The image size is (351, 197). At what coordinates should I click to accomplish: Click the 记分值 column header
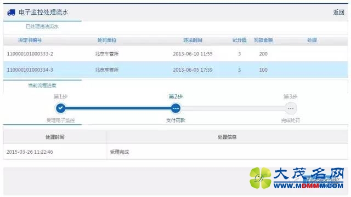click(239, 40)
